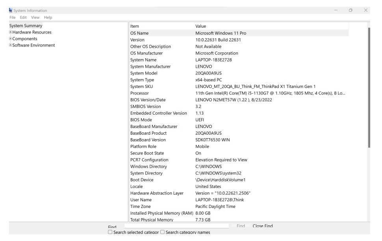Select the System Type row
382x241 pixels.
pyautogui.click(x=239, y=80)
